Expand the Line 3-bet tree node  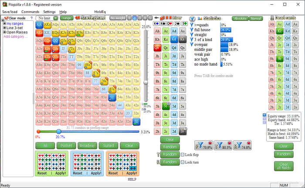pyautogui.click(x=5, y=28)
